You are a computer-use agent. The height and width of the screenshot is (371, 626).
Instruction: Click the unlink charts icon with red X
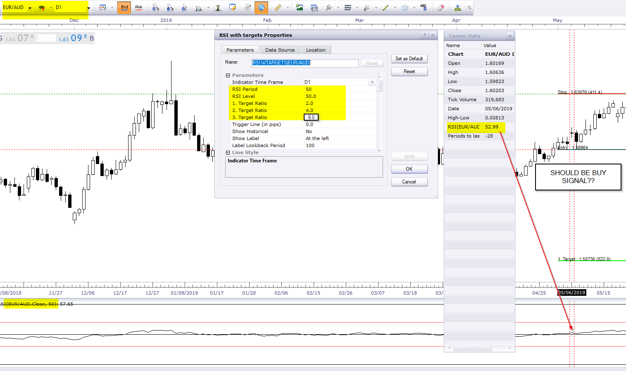click(x=42, y=7)
